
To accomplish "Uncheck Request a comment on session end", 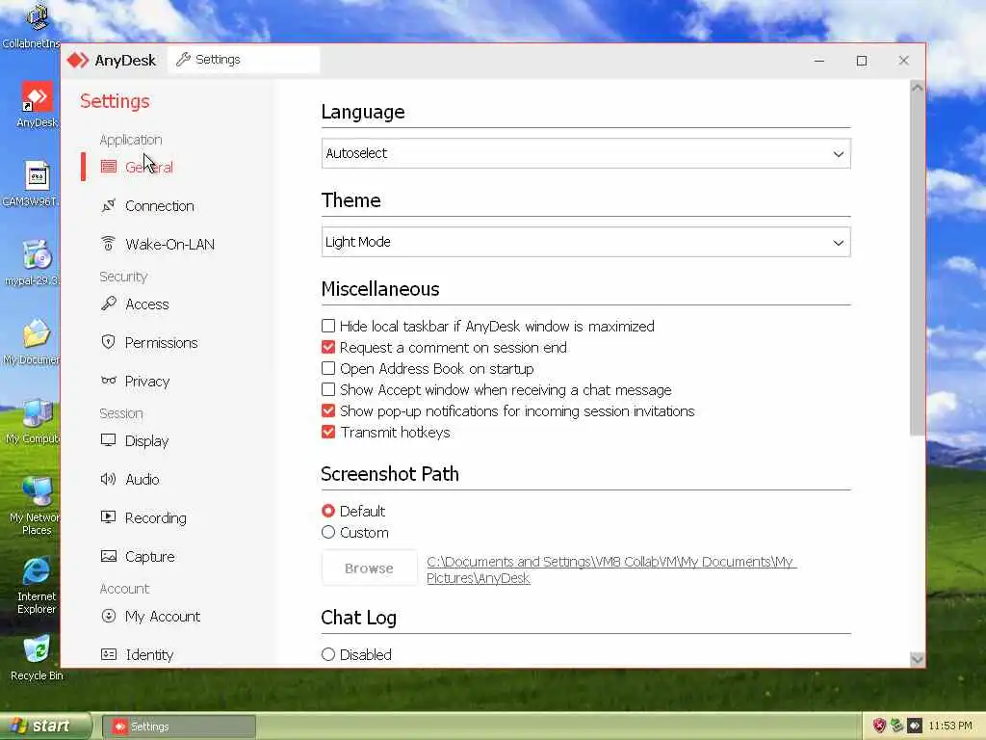I will (x=328, y=347).
